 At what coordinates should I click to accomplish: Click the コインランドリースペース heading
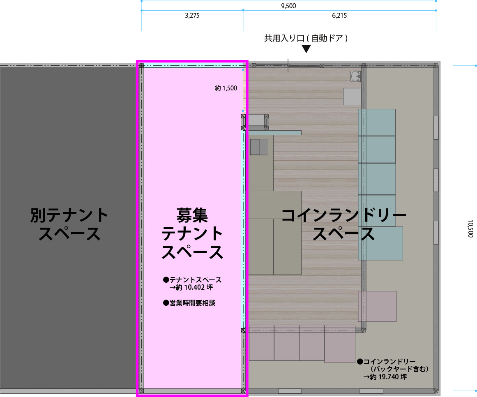[x=344, y=224]
